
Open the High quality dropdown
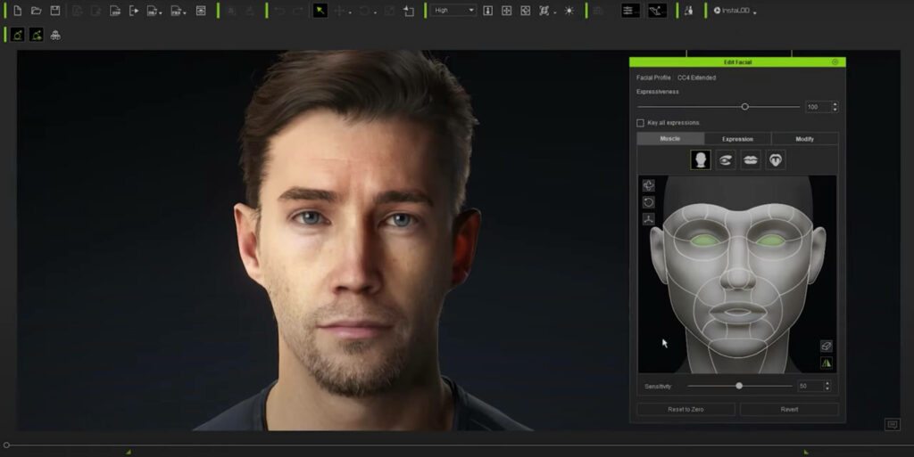(x=453, y=11)
